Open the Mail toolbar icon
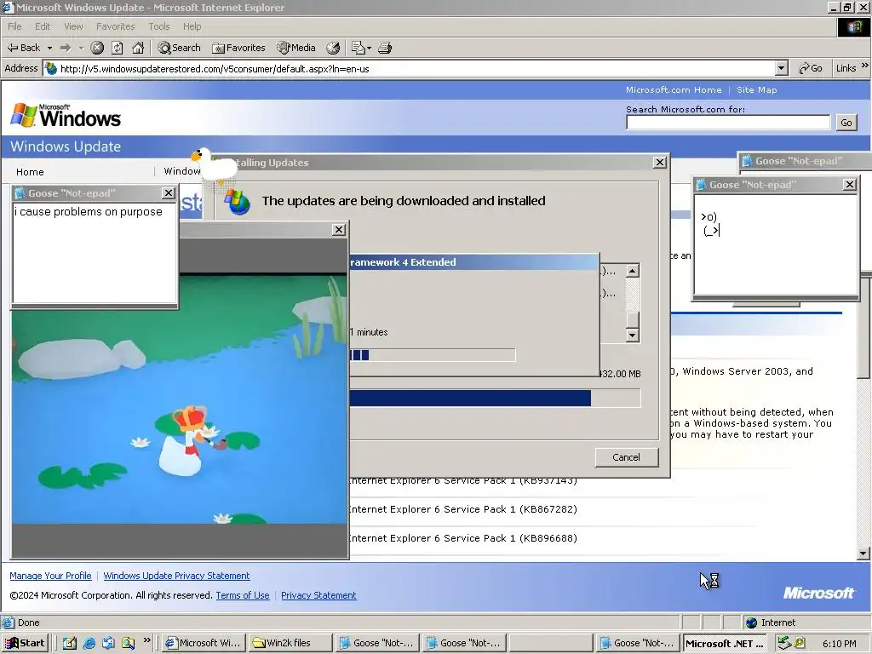 (360, 48)
